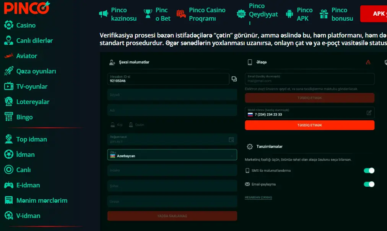
Task: Copy the account ID with copy icon
Action: (x=234, y=79)
